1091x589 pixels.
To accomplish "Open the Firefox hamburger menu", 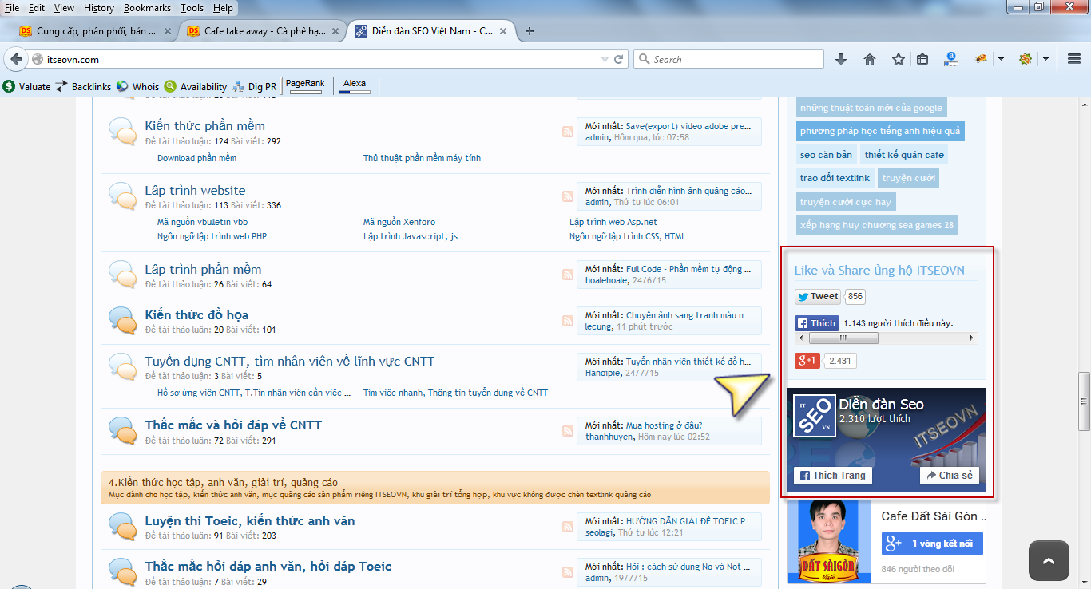I will click(1074, 59).
